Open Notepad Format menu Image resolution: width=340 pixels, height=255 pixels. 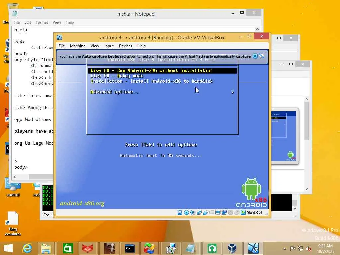point(42,22)
